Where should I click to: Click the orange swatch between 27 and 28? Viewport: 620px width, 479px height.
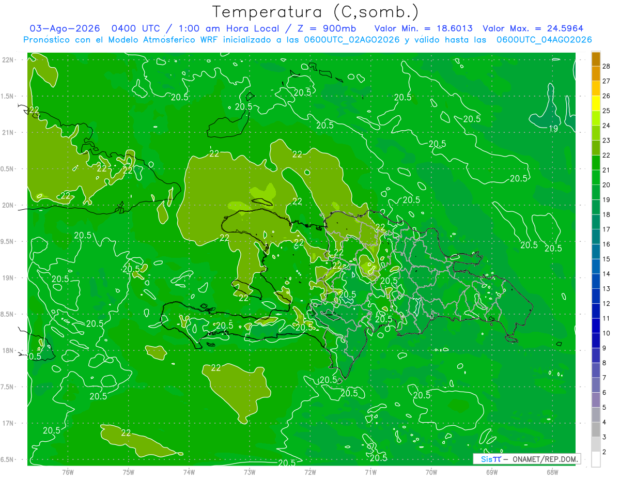point(596,73)
